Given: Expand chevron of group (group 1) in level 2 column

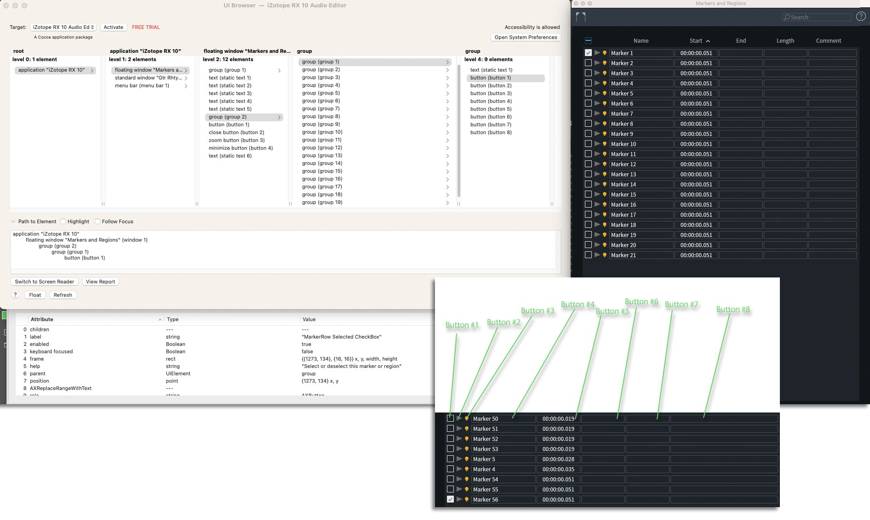Looking at the screenshot, I should 279,70.
